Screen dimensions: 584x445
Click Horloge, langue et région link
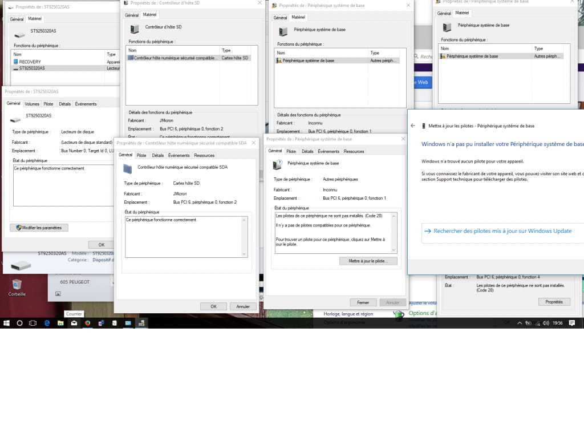pyautogui.click(x=348, y=314)
